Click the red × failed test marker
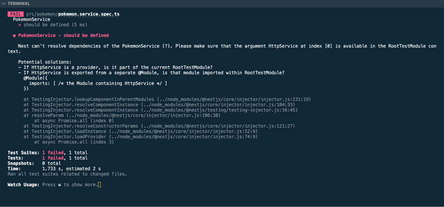The width and height of the screenshot is (444, 207). (20, 25)
